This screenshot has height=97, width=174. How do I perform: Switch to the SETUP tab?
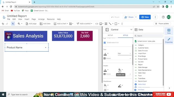coord(110,35)
